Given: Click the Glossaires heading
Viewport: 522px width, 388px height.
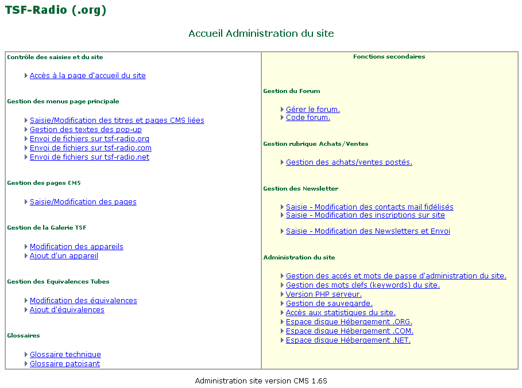Looking at the screenshot, I should point(24,335).
